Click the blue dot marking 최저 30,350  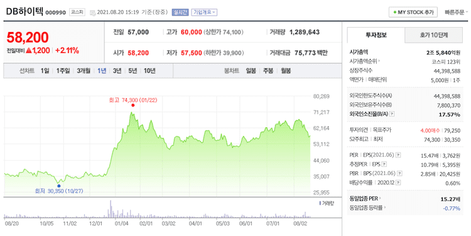point(59,186)
